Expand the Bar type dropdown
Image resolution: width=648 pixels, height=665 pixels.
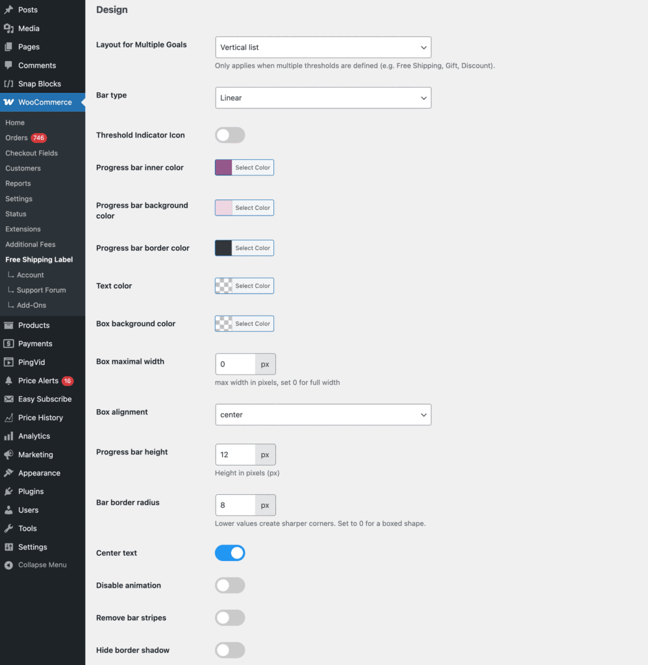323,98
